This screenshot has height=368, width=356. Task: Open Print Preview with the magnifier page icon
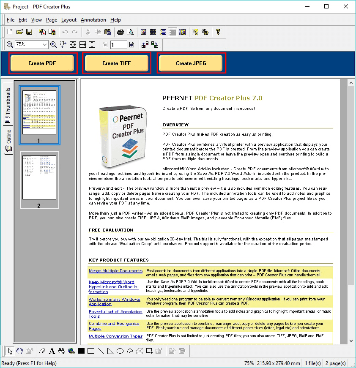(x=130, y=32)
